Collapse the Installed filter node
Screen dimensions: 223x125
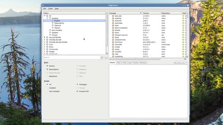47,18
